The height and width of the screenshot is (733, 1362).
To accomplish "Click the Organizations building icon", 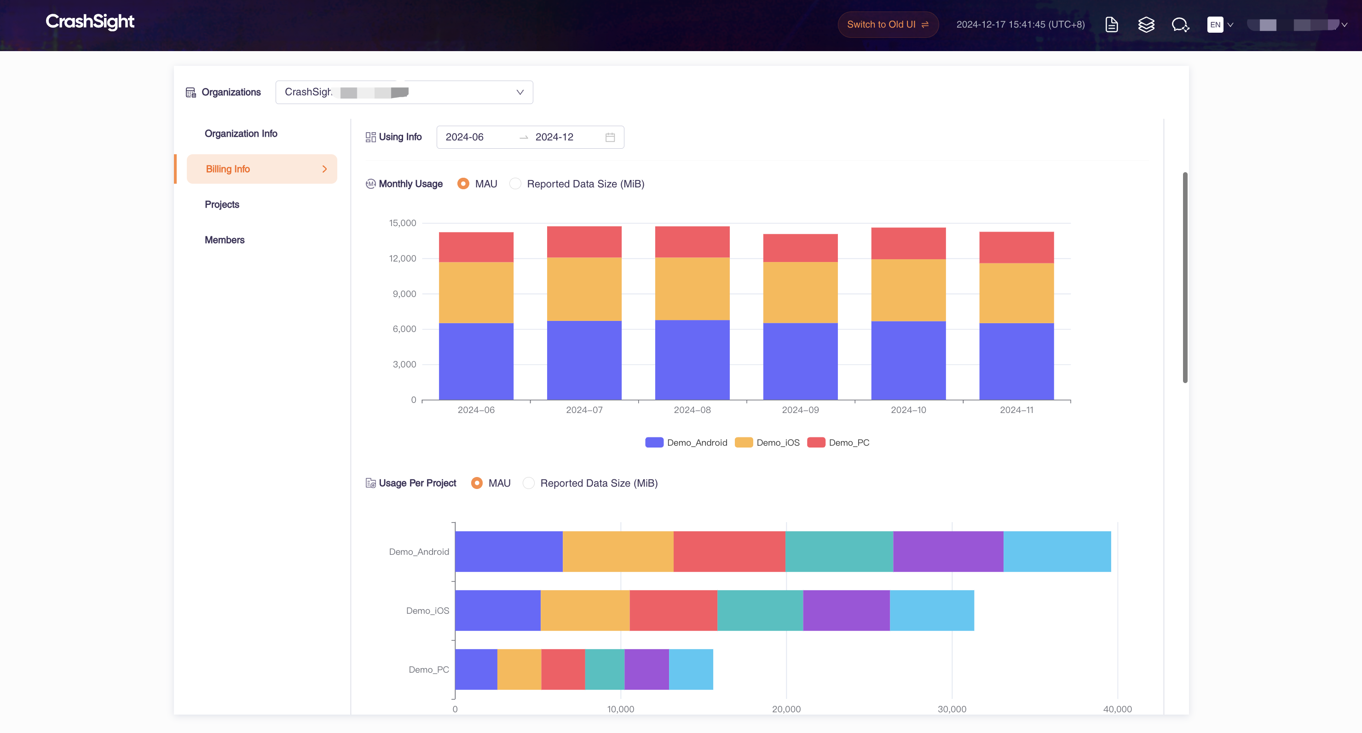I will [x=191, y=92].
